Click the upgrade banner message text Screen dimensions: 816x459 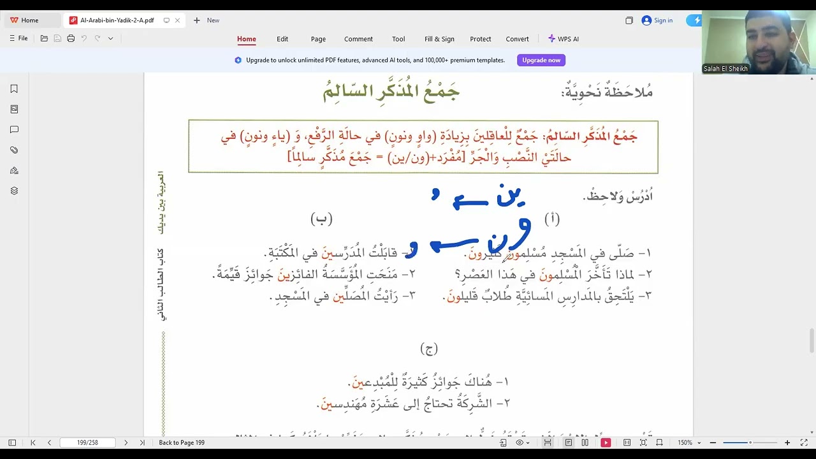tap(375, 60)
